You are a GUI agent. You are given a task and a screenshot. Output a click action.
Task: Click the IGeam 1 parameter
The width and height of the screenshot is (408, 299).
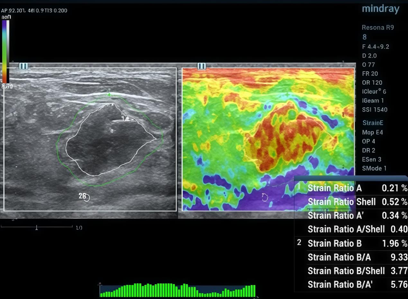(373, 101)
